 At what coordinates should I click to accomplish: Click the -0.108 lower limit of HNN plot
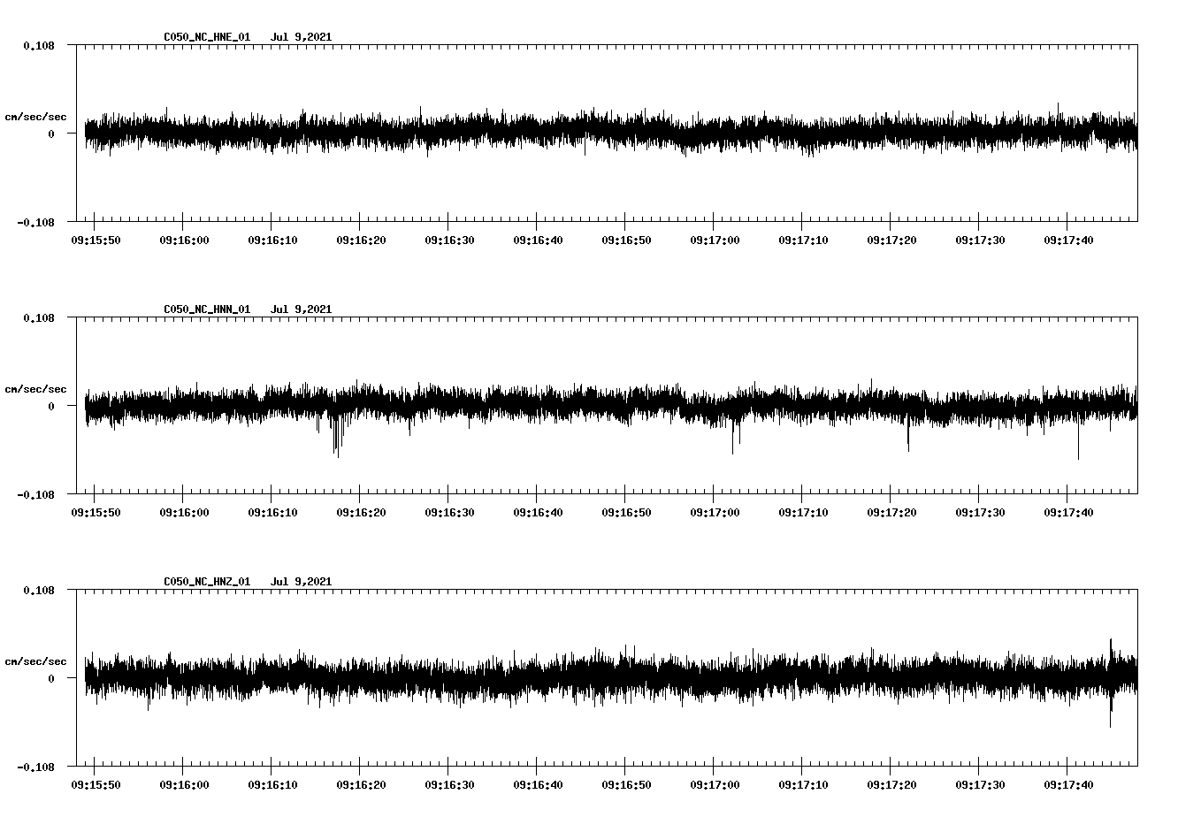click(x=35, y=495)
